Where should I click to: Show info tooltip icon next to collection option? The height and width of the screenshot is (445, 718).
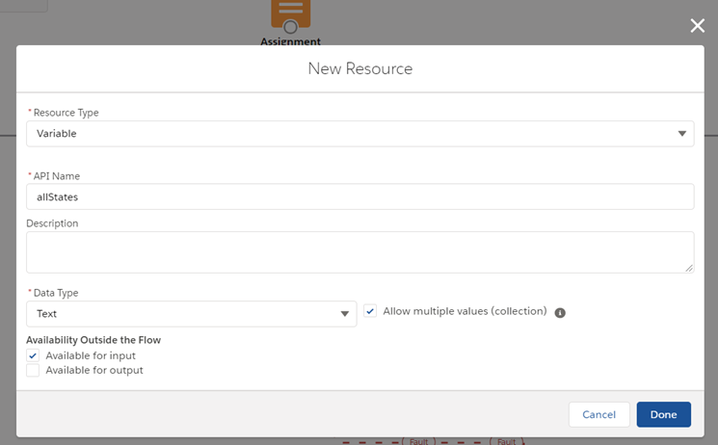pyautogui.click(x=560, y=313)
